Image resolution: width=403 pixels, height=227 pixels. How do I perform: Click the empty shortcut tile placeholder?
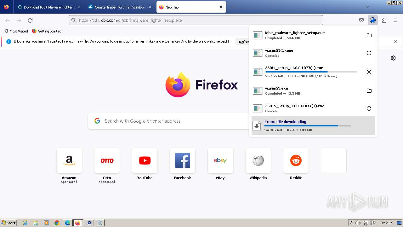(334, 160)
